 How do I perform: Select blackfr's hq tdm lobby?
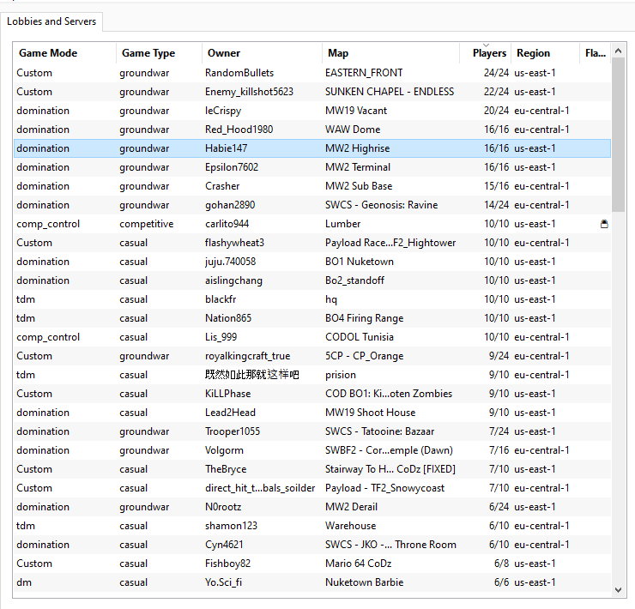(x=312, y=299)
